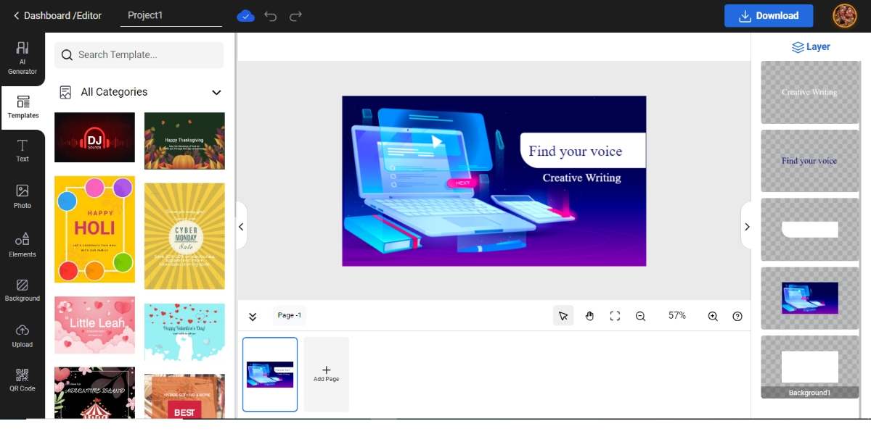Switch to the Templates panel

pos(23,107)
